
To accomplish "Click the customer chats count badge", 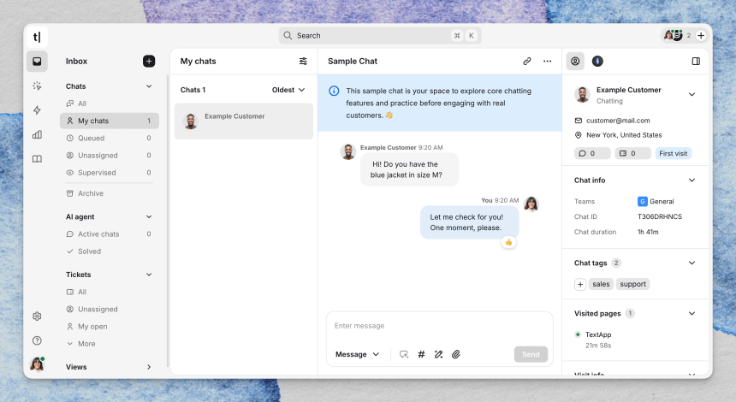I will click(x=592, y=153).
